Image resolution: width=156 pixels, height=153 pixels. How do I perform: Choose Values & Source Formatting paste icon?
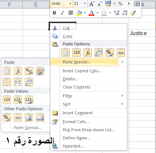point(29,100)
